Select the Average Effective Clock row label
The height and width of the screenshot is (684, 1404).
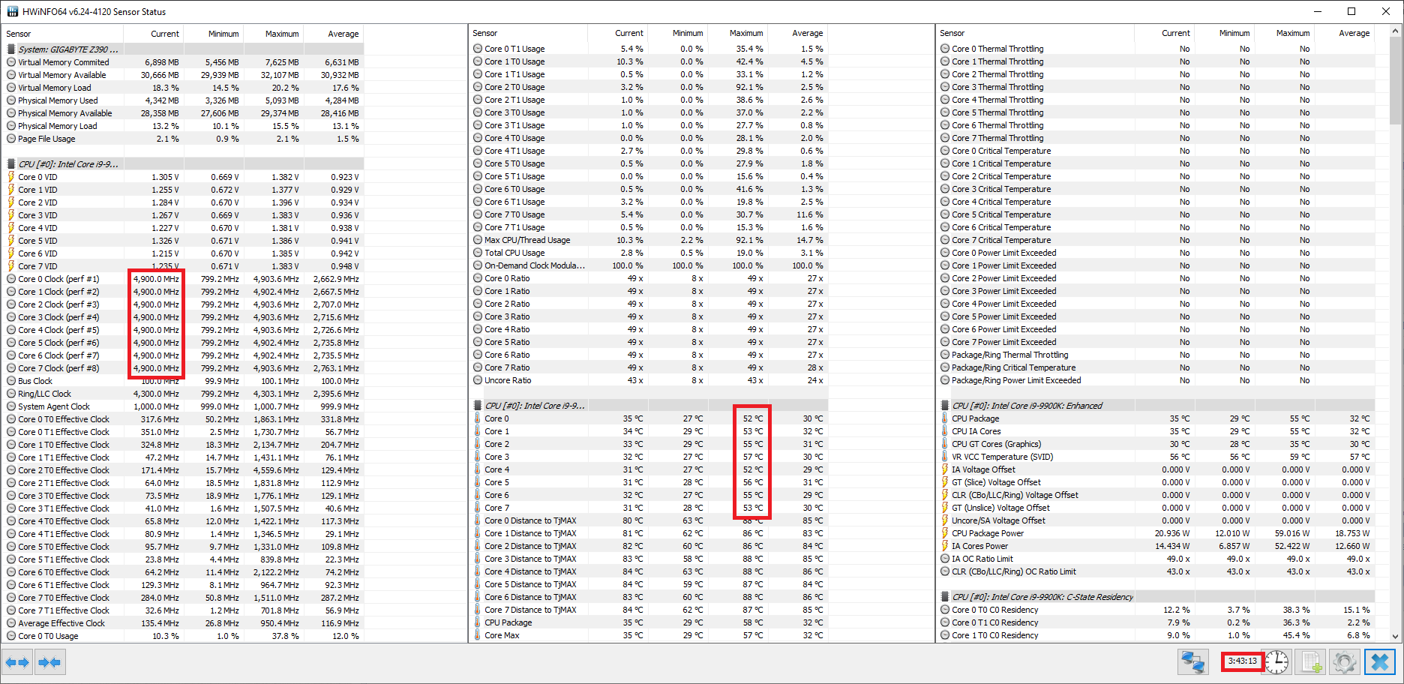[61, 623]
